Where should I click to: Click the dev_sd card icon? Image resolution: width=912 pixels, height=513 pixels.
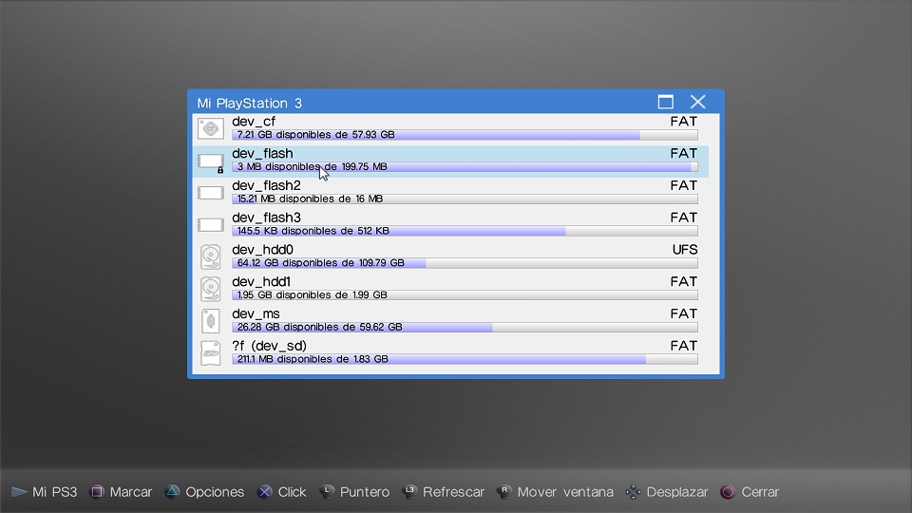(x=211, y=352)
